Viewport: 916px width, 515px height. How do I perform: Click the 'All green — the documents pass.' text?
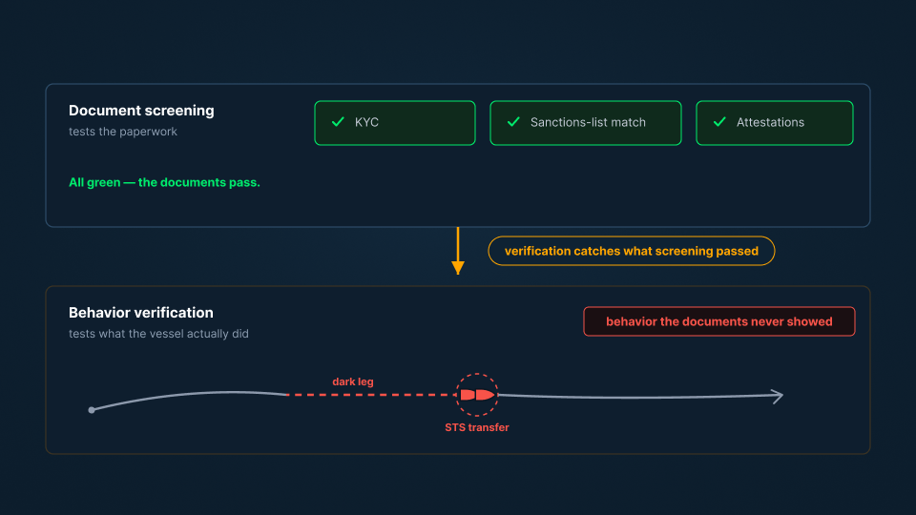pyautogui.click(x=164, y=182)
